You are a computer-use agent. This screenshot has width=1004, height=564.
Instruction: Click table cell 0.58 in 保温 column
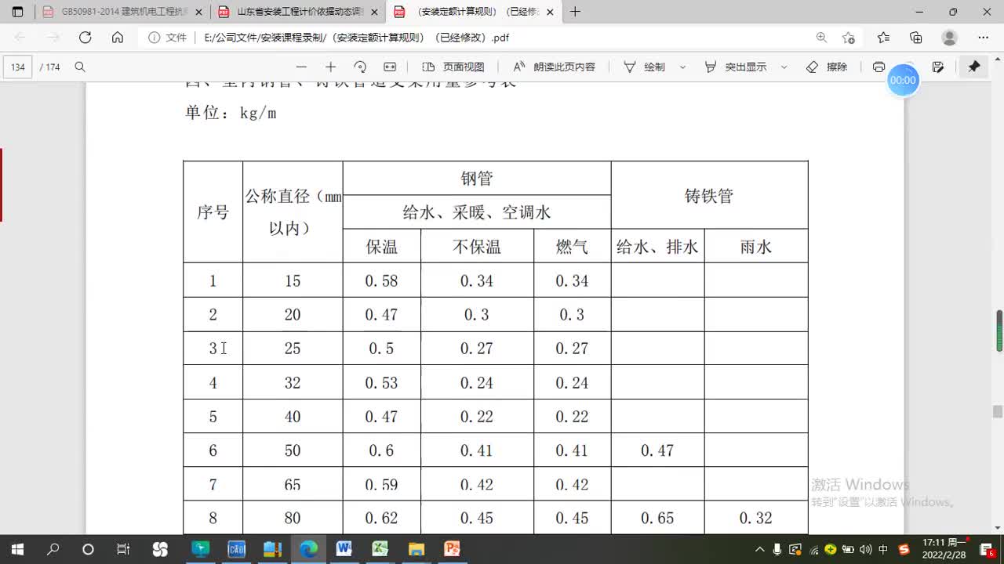click(x=381, y=280)
